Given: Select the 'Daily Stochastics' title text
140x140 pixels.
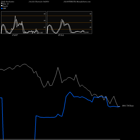Looking at the screenshot, I should pos(8,2).
